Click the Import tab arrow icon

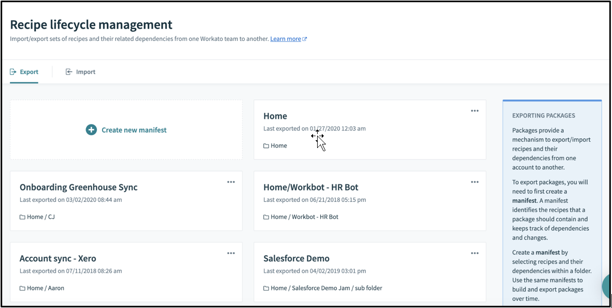pos(69,72)
